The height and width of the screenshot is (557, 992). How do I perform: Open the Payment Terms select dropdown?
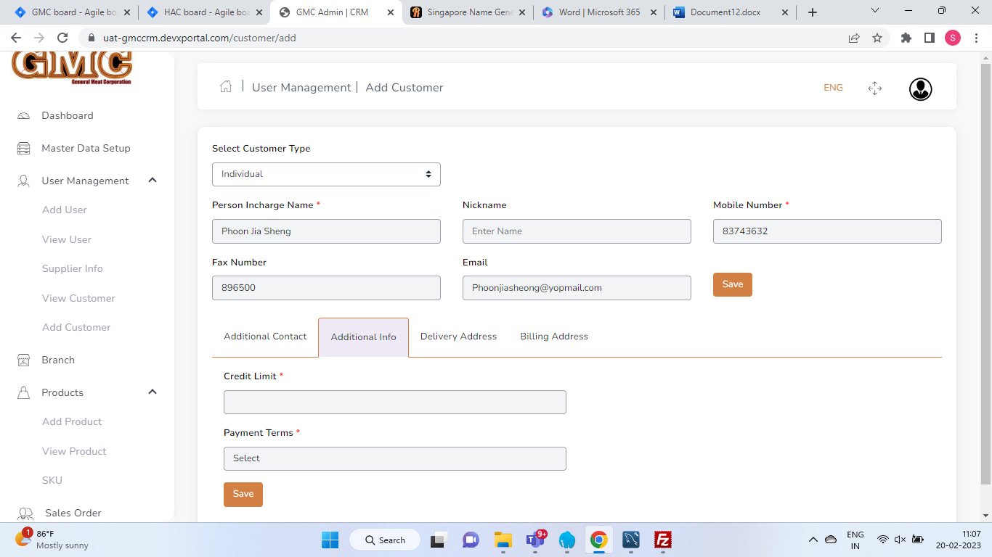coord(394,458)
